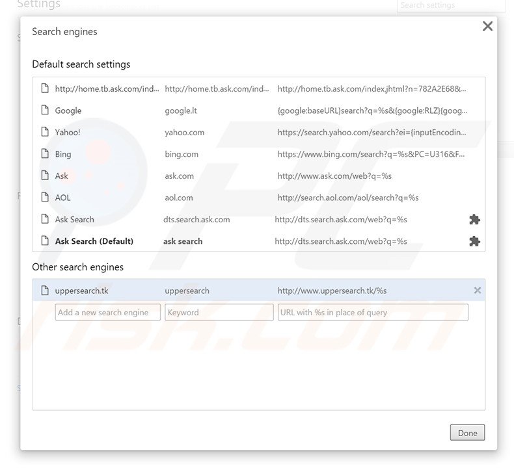The height and width of the screenshot is (470, 514).
Task: Click the Bing search URL text
Action: pyautogui.click(x=371, y=154)
